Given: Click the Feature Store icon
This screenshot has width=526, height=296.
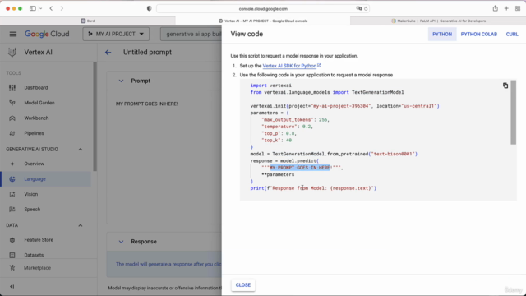Looking at the screenshot, I should pos(12,240).
